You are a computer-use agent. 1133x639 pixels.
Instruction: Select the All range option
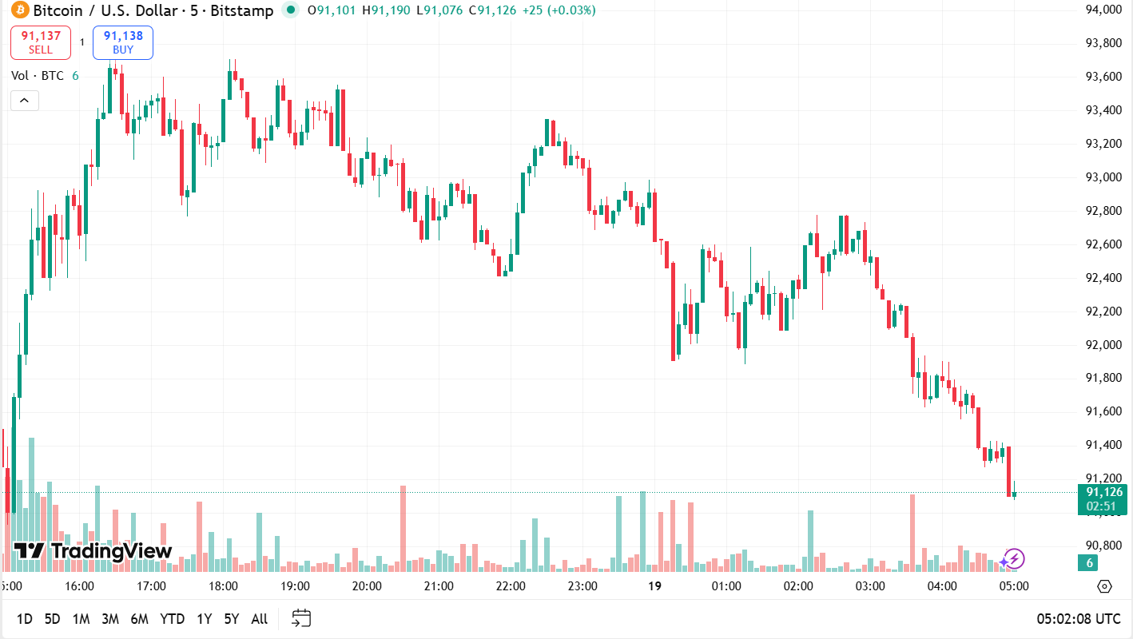[x=258, y=618]
